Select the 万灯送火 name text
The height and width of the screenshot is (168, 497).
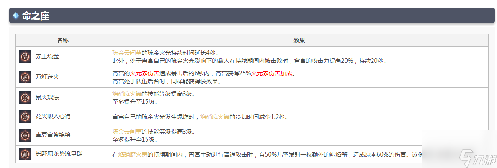coord(47,77)
